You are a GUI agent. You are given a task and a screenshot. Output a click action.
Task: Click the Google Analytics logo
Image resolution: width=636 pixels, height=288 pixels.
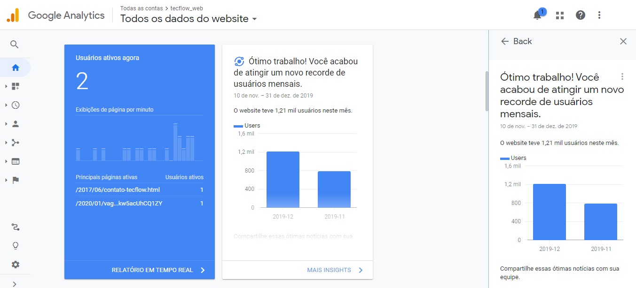point(55,15)
